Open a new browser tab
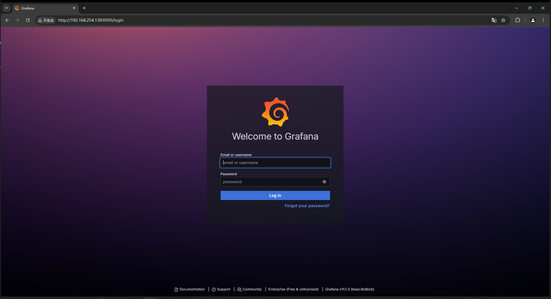Screen dimensions: 551x299 click(84, 8)
